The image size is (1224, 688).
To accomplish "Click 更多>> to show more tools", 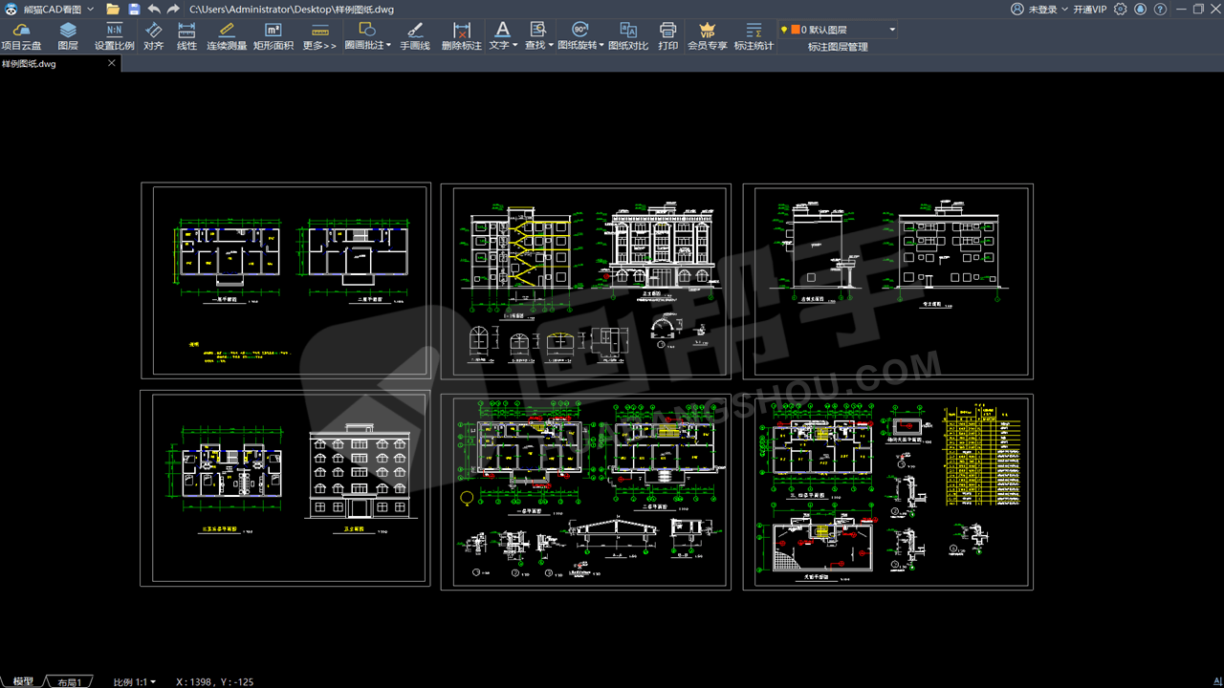I will (x=319, y=36).
